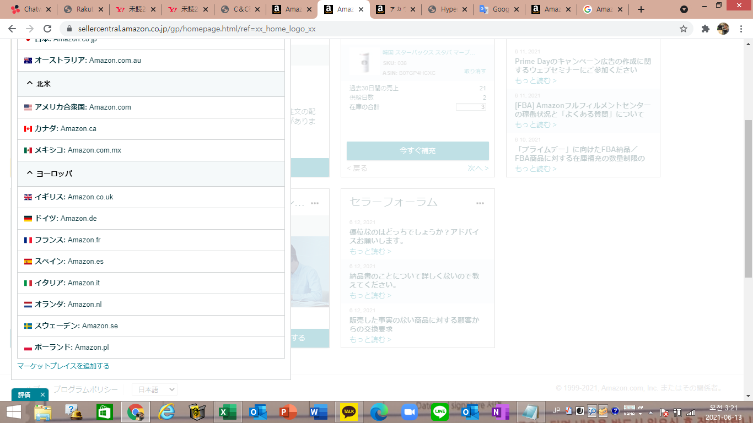Click the system tray clock

pyautogui.click(x=723, y=412)
